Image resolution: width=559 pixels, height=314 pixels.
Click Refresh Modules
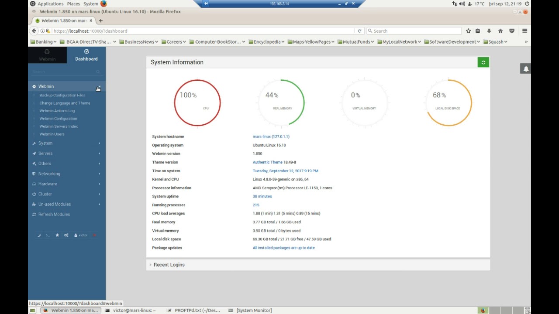(54, 215)
